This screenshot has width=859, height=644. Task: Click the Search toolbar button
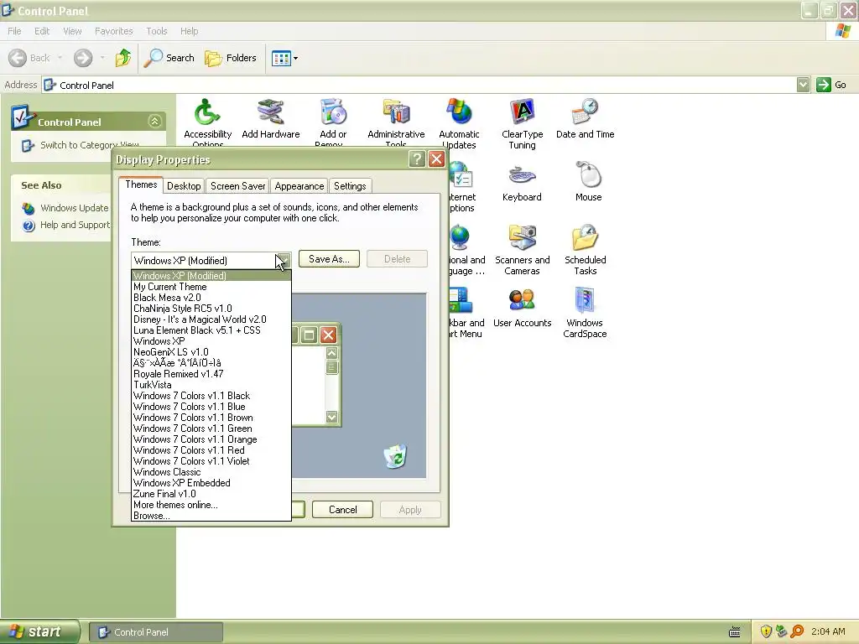click(x=169, y=58)
